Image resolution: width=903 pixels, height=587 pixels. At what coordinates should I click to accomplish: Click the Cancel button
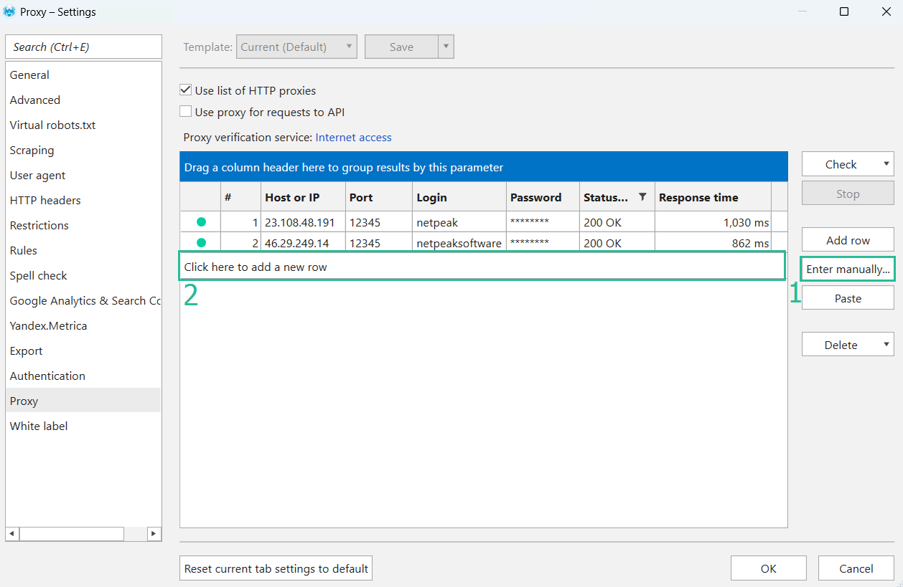tap(856, 568)
